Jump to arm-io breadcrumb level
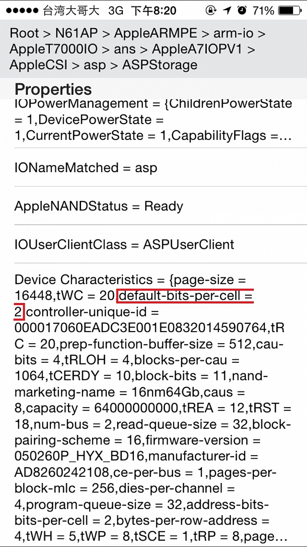The height and width of the screenshot is (547, 307). pyautogui.click(x=234, y=33)
